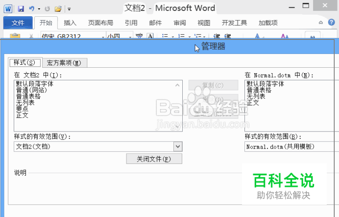Viewport: 339px width, 217px height.
Task: Expand the font size 小四 dropdown
Action: 130,36
